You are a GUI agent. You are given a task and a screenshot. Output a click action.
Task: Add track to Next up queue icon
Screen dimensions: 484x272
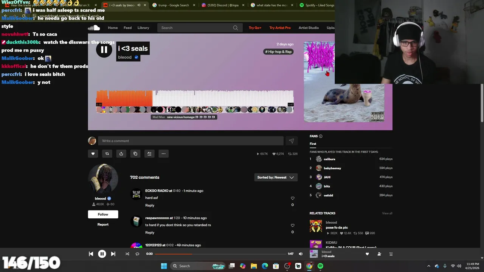149,154
